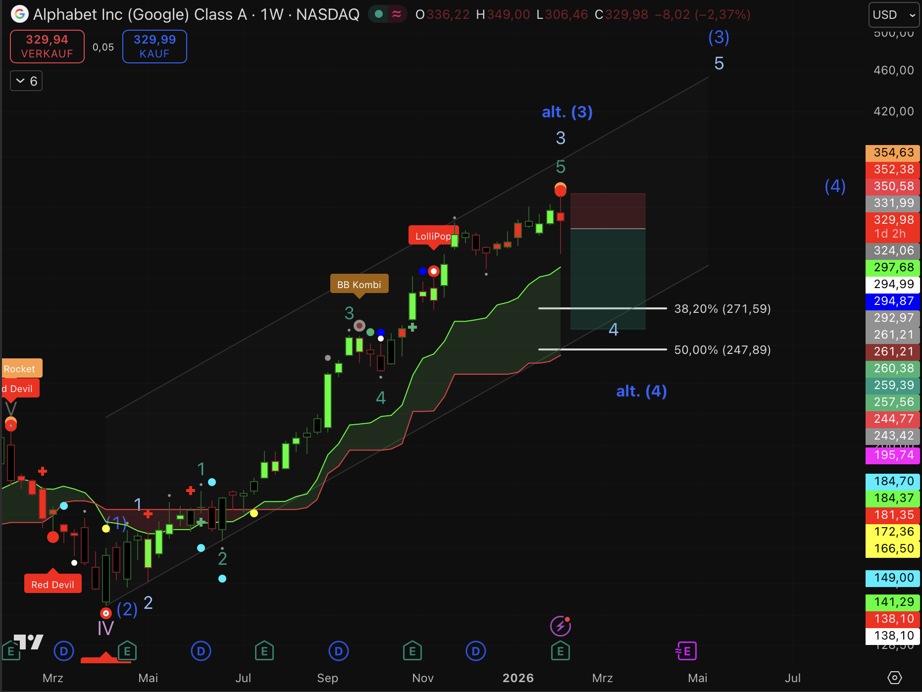Image resolution: width=922 pixels, height=692 pixels.
Task: Click the green market status dot
Action: [x=379, y=14]
